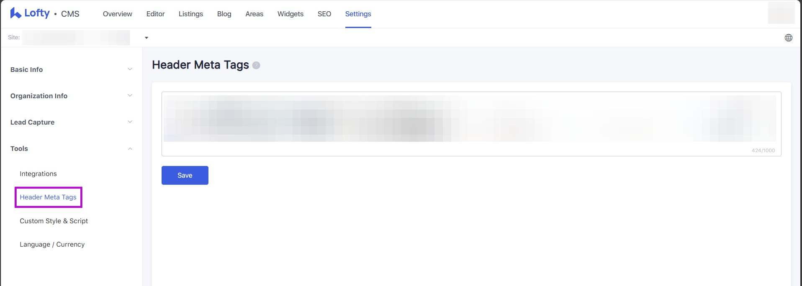802x286 pixels.
Task: Open the Widgets tab
Action: point(290,14)
